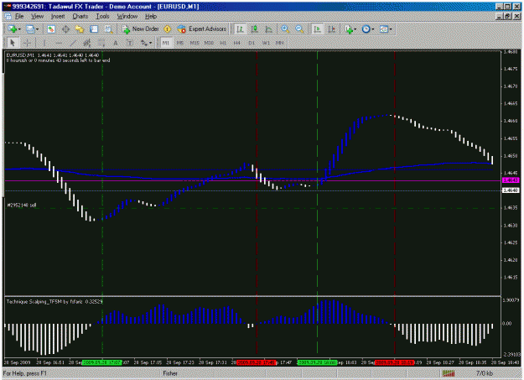Open the Window menu

[x=127, y=16]
